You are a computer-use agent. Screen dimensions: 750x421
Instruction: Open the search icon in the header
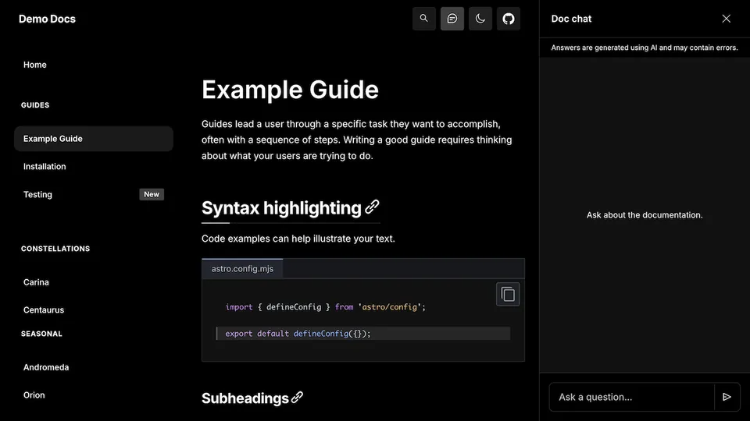click(x=423, y=19)
